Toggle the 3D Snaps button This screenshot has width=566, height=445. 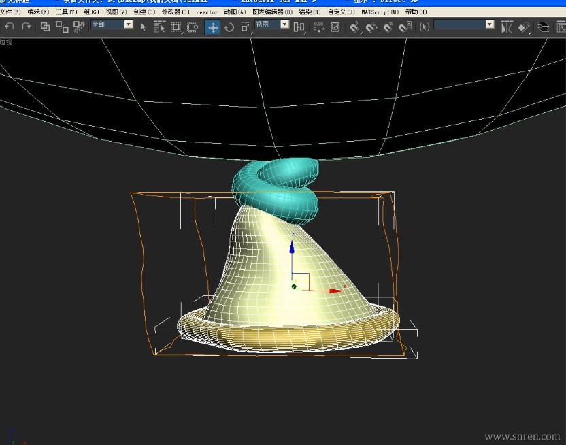click(354, 27)
